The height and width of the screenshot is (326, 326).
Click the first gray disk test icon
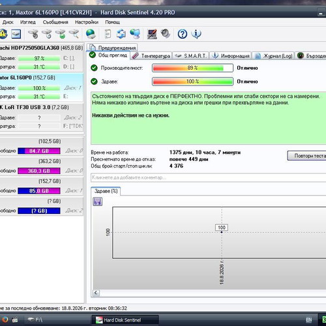33,34
